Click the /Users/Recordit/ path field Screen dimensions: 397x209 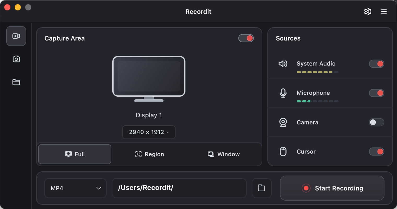[179, 188]
